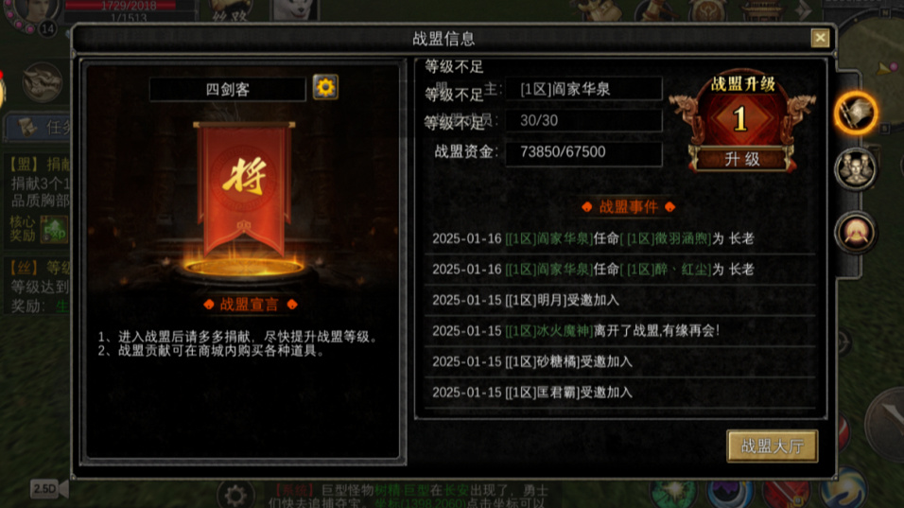Image resolution: width=904 pixels, height=508 pixels.
Task: Select the axe-and-shield side tab icon
Action: click(x=856, y=113)
